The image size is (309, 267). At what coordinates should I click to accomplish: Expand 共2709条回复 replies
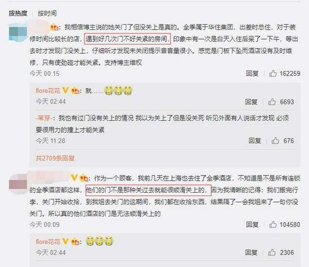point(55,158)
